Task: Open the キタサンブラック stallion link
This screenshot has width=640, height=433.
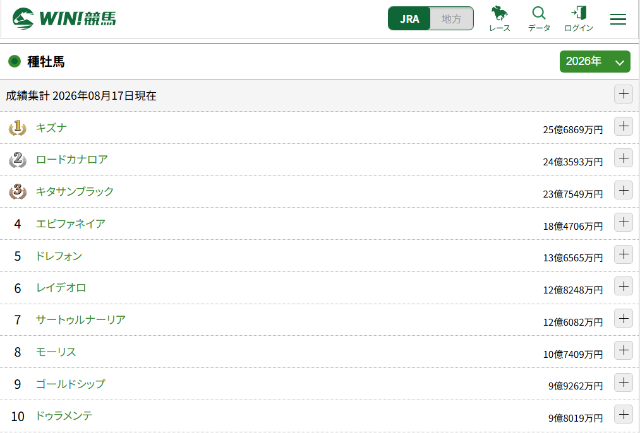Action: [x=75, y=191]
